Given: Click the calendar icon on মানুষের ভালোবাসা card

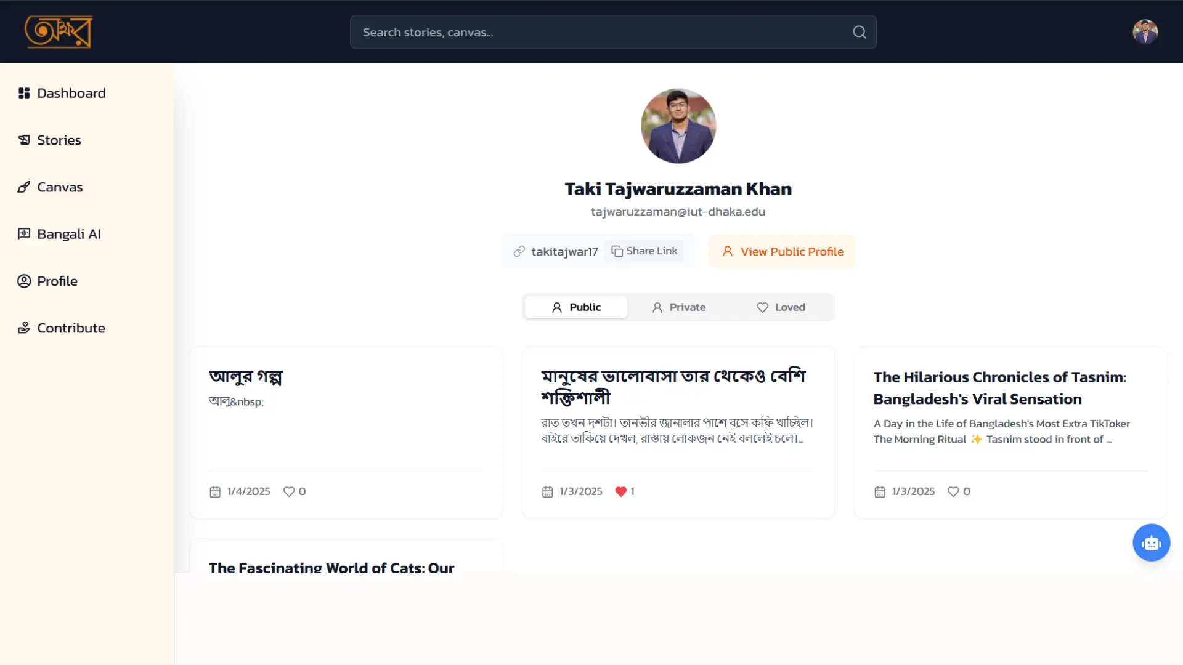Looking at the screenshot, I should [547, 491].
